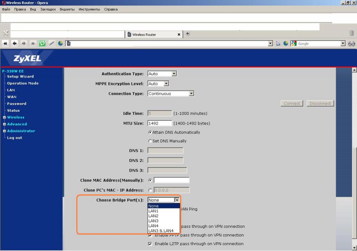Expand the Advanced menu node
The height and width of the screenshot is (251, 357).
tap(5, 124)
